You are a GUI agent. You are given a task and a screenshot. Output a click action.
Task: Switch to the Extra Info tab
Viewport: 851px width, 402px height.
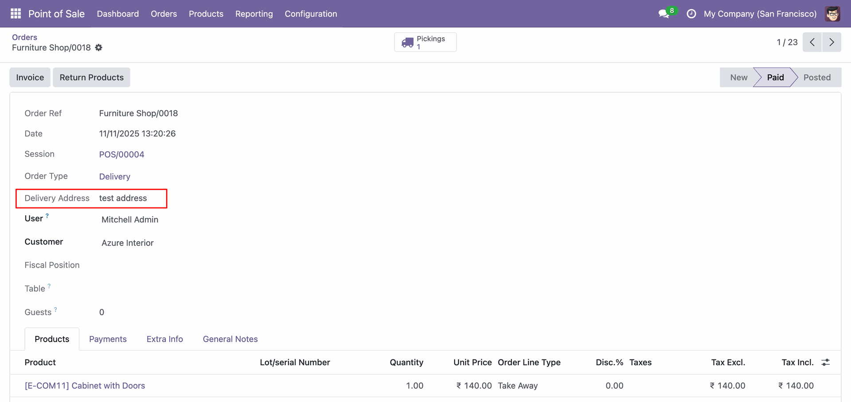click(x=164, y=339)
